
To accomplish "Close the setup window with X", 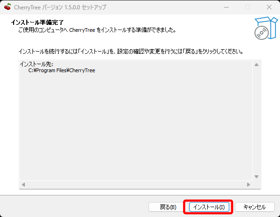I will (269, 7).
